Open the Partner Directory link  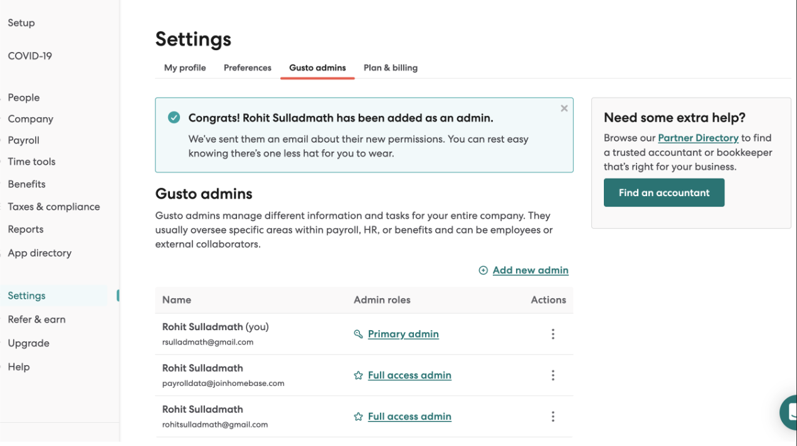[698, 138]
